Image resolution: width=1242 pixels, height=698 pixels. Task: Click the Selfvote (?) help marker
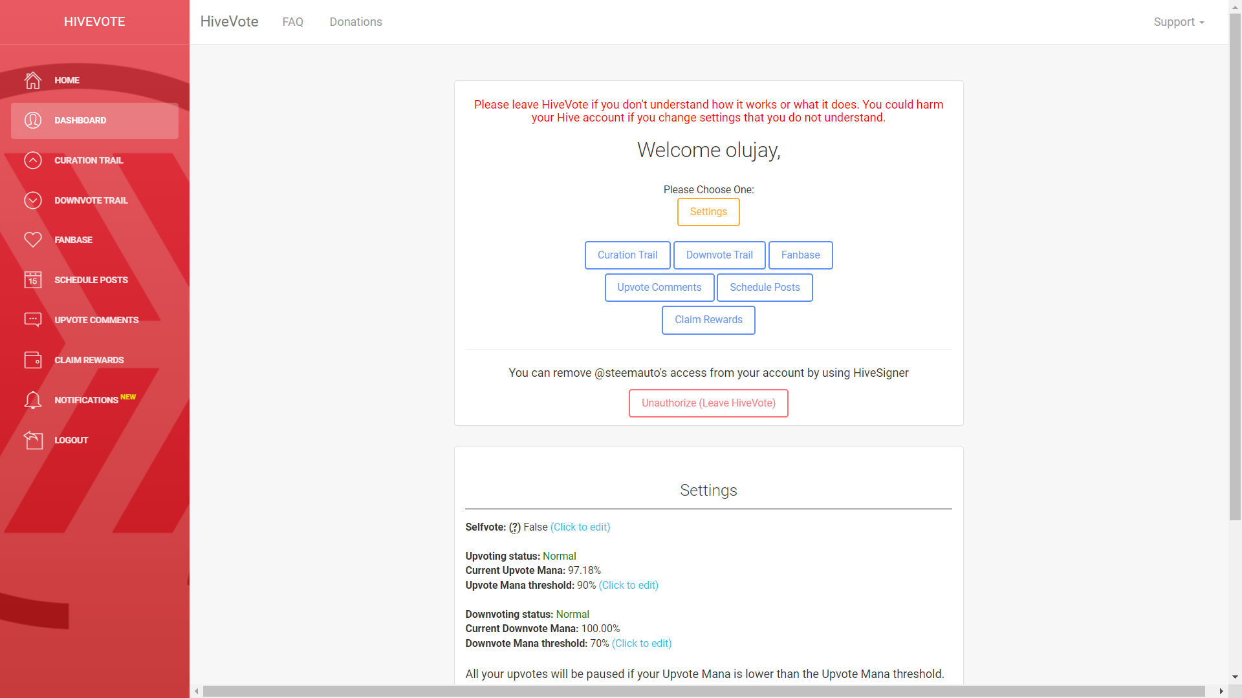coord(515,527)
